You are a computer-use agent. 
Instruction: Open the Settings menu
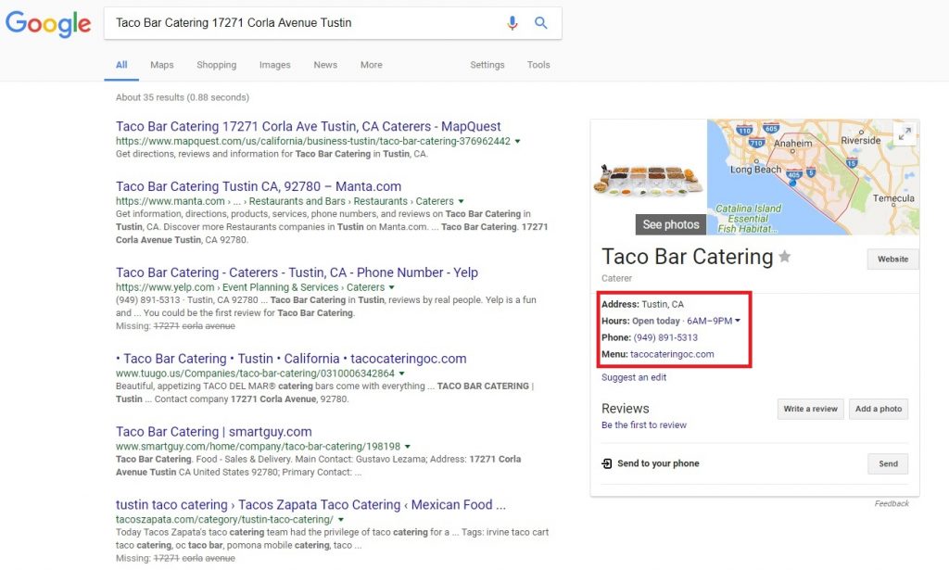coord(487,65)
